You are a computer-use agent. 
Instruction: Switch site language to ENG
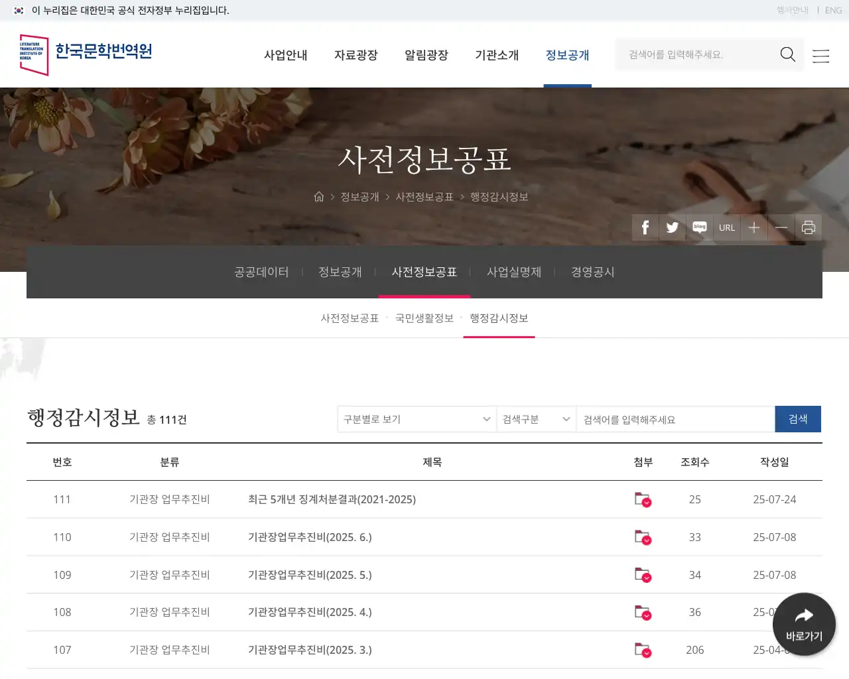pyautogui.click(x=833, y=10)
